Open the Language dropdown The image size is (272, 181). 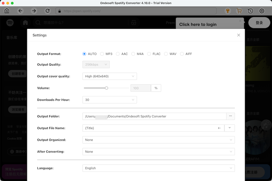pyautogui.click(x=158, y=168)
